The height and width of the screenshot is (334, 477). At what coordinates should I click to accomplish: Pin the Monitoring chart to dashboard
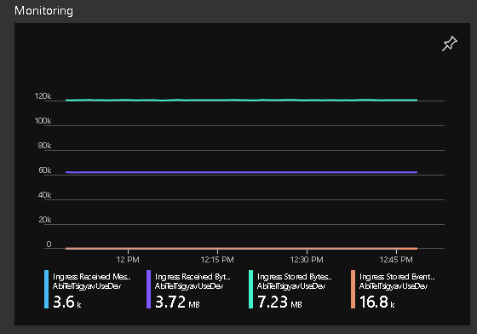450,43
